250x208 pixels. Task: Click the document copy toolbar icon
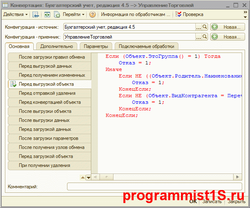pos(57,15)
